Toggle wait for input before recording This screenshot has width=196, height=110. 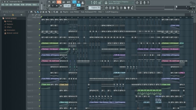point(54,2)
